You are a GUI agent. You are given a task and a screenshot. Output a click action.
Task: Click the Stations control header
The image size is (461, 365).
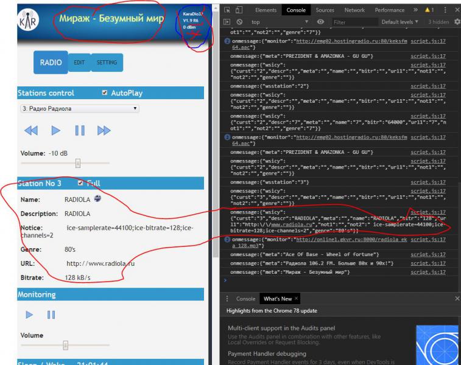pos(46,93)
